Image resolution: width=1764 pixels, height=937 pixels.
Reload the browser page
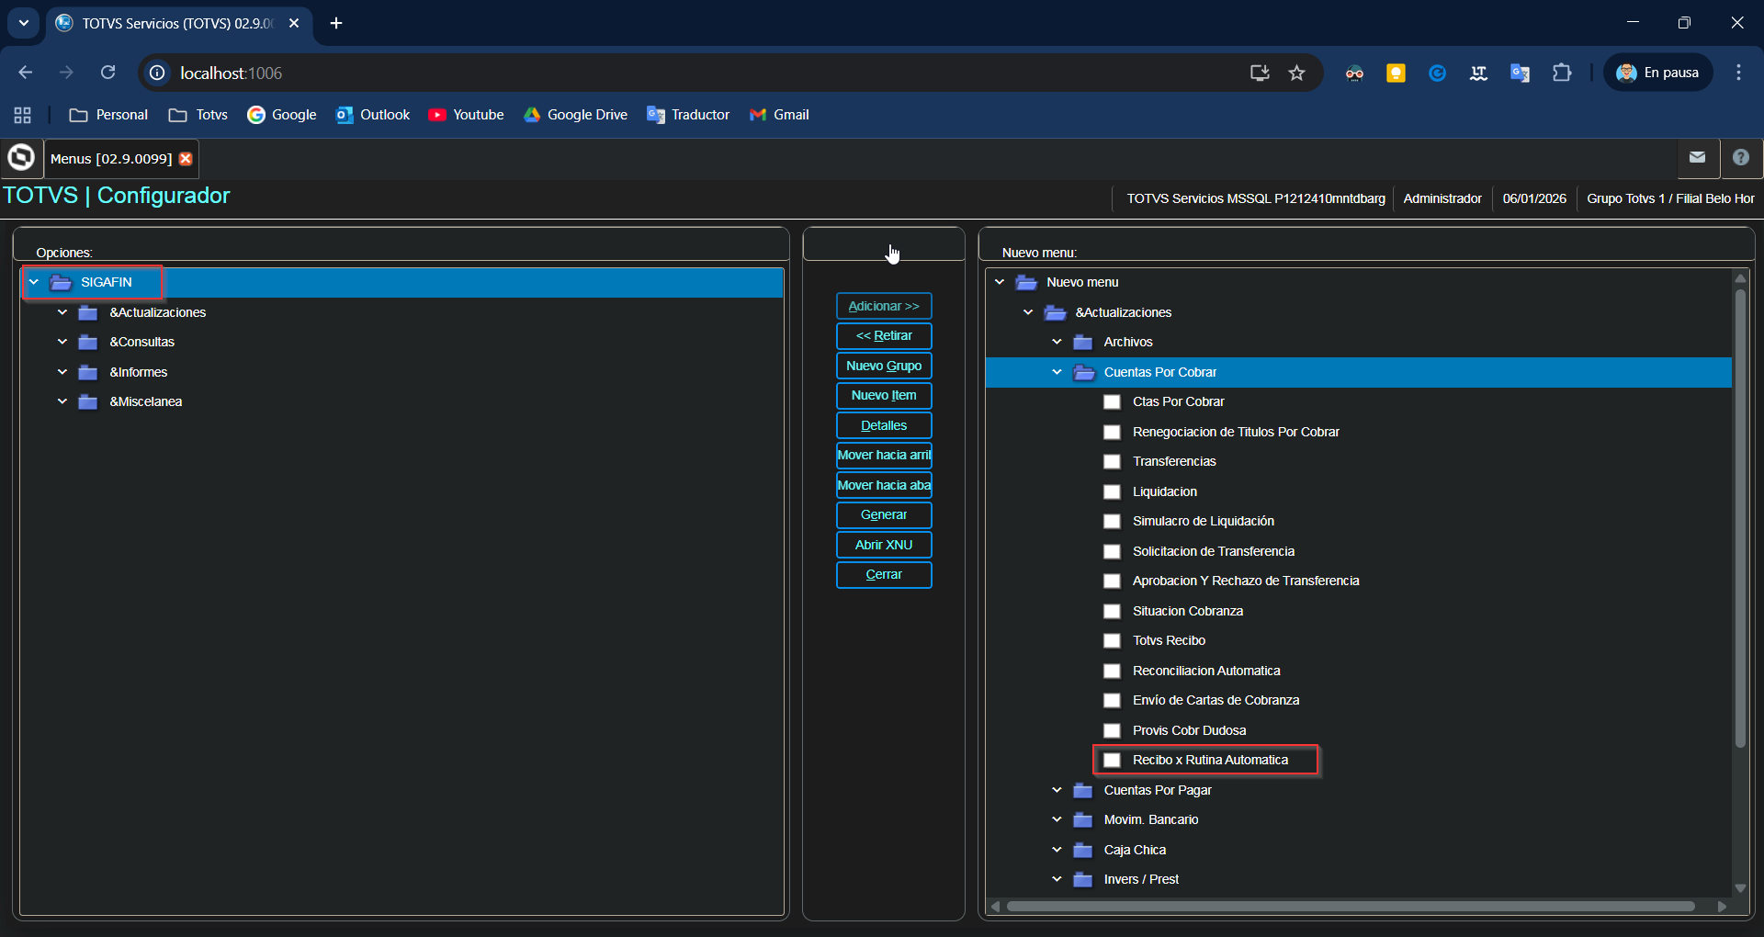tap(107, 73)
